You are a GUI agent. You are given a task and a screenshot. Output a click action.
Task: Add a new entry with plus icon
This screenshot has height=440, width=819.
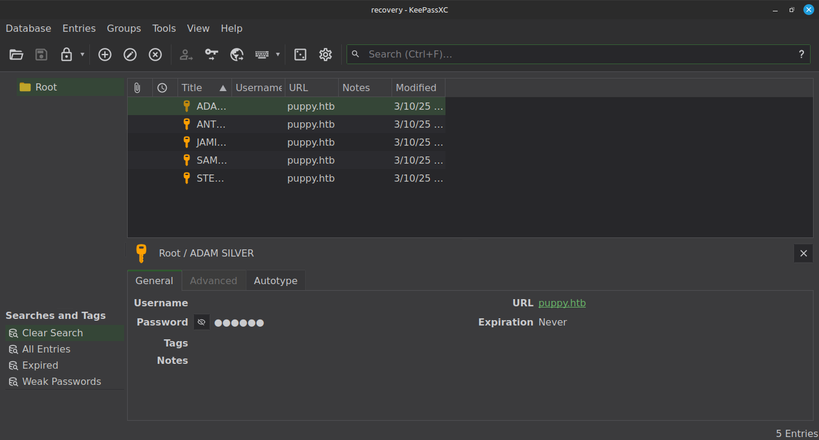[x=105, y=55]
